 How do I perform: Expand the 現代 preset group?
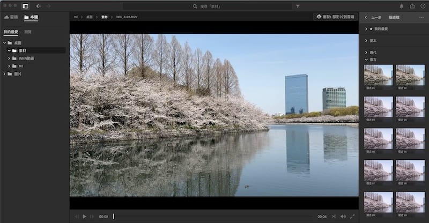(x=366, y=52)
